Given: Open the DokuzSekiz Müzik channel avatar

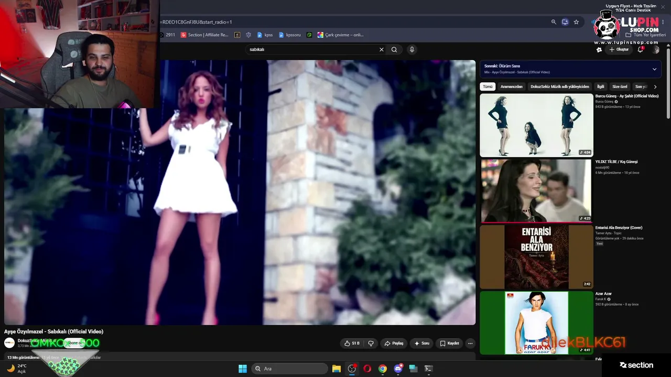Looking at the screenshot, I should point(9,343).
